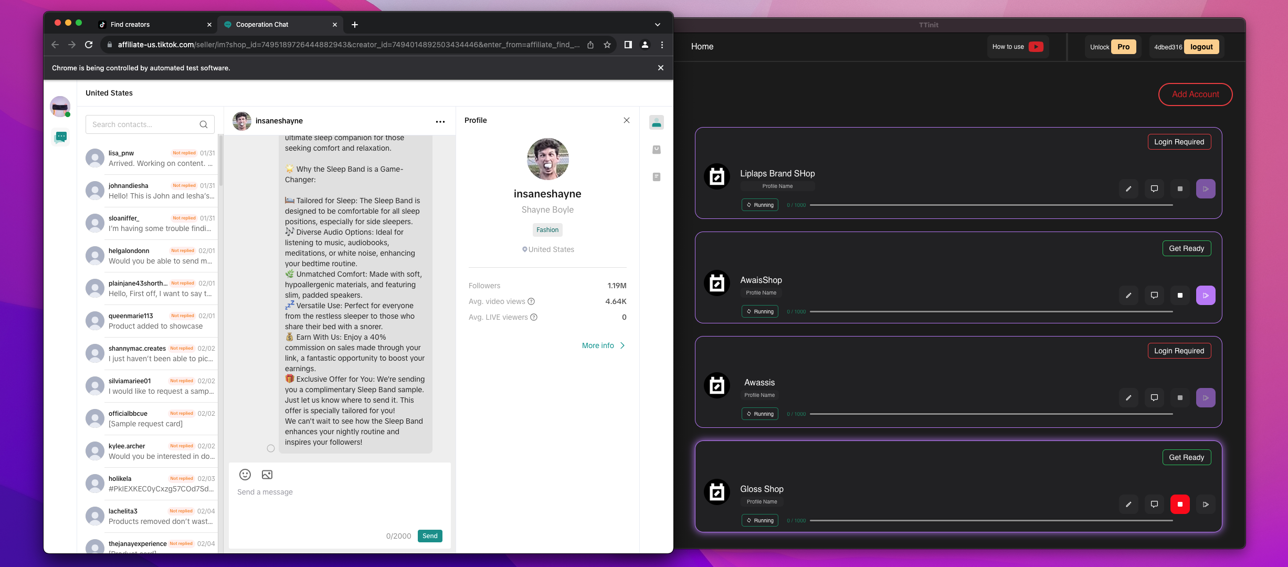Stop the Awassis account
1288x567 pixels.
pyautogui.click(x=1180, y=398)
